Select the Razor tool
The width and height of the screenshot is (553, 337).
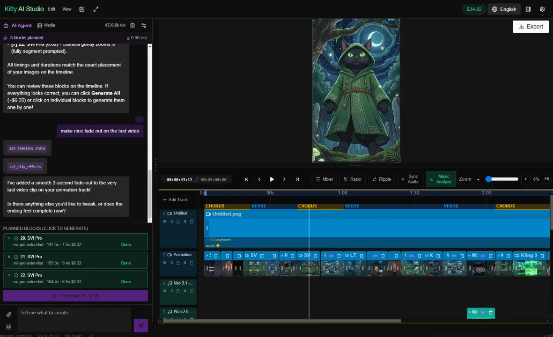[x=352, y=179]
